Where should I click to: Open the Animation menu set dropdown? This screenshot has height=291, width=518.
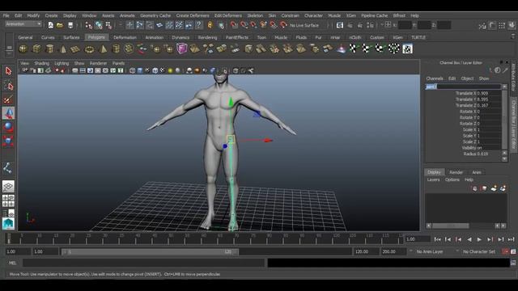pos(23,24)
